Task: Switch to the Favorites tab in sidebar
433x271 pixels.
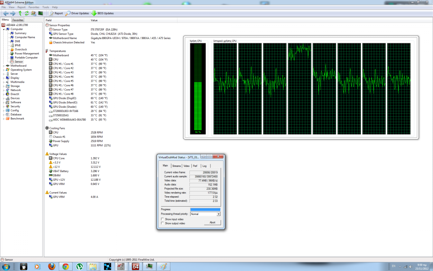Action: [18, 20]
